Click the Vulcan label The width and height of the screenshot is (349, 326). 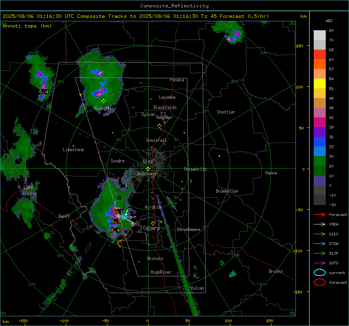click(x=197, y=288)
